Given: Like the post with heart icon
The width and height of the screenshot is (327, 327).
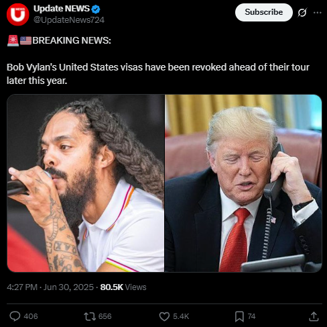Looking at the screenshot, I should pos(164,316).
